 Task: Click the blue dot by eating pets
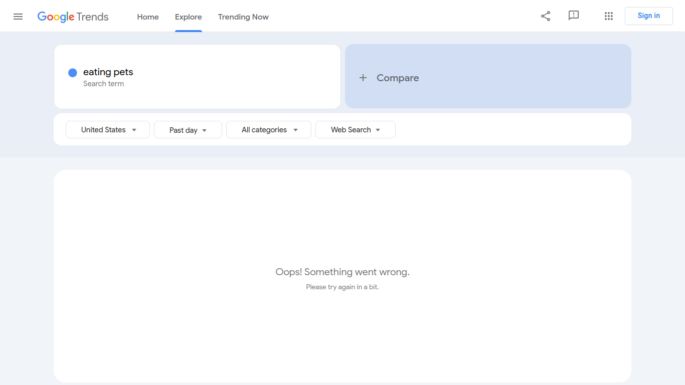coord(73,73)
